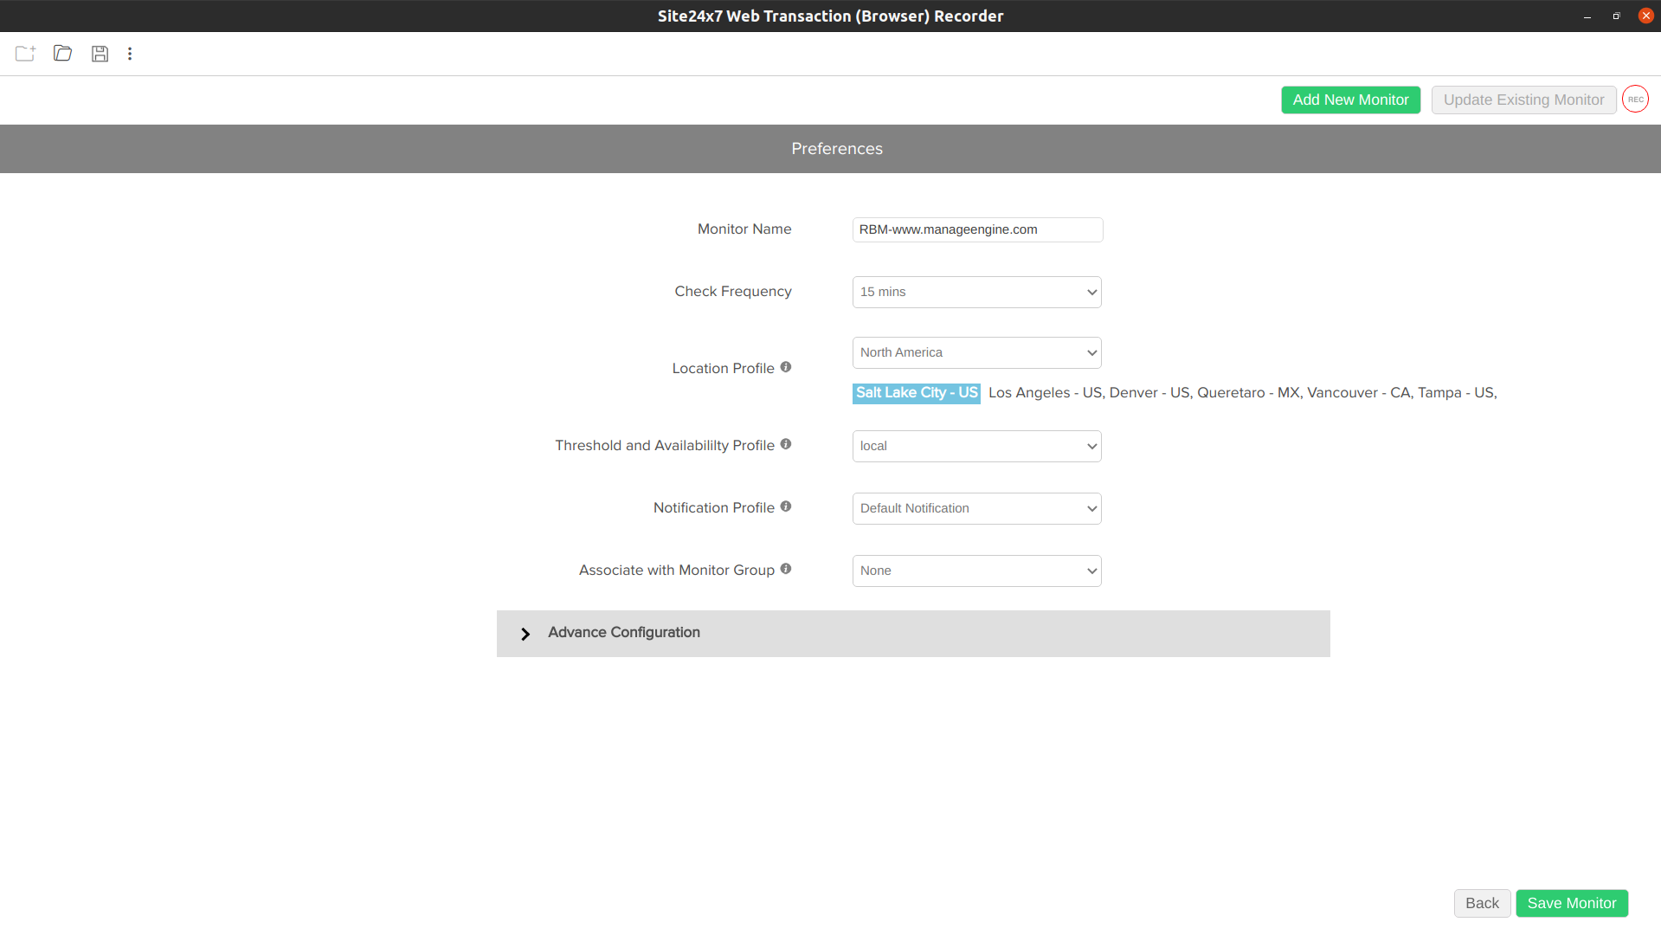Image resolution: width=1661 pixels, height=935 pixels.
Task: Click the Back button
Action: [1482, 903]
